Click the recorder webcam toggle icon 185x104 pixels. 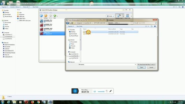(x=107, y=91)
